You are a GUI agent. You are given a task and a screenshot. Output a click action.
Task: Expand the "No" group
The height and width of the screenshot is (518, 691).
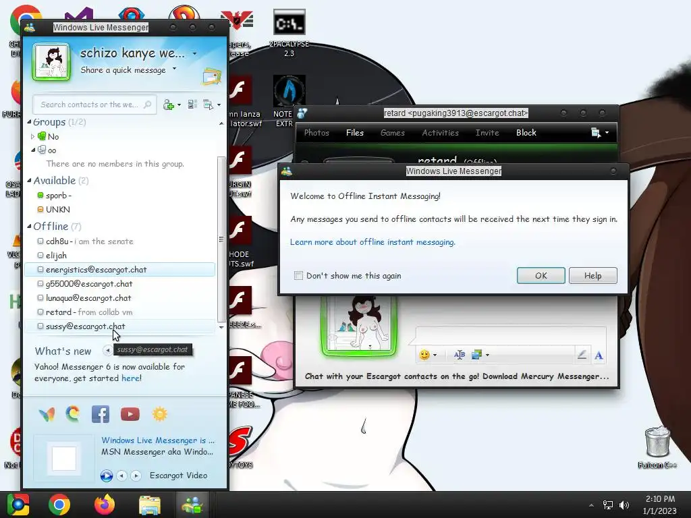point(32,136)
